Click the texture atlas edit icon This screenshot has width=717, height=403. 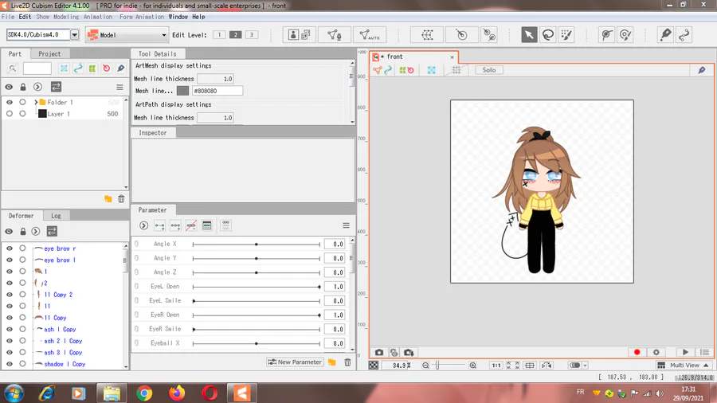(300, 35)
